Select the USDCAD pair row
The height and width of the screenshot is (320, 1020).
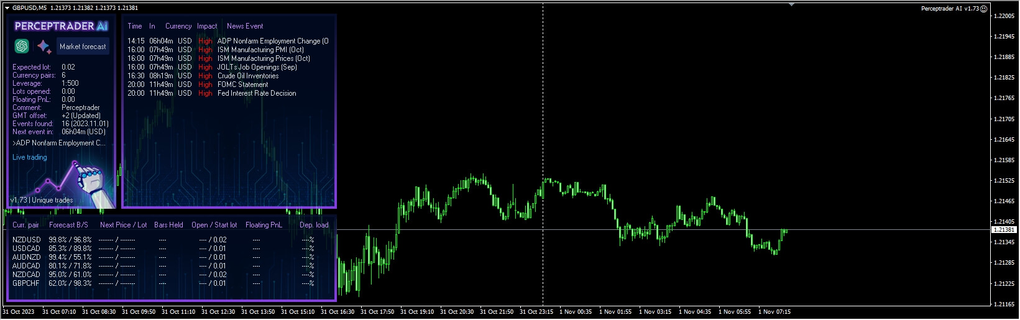coord(163,249)
